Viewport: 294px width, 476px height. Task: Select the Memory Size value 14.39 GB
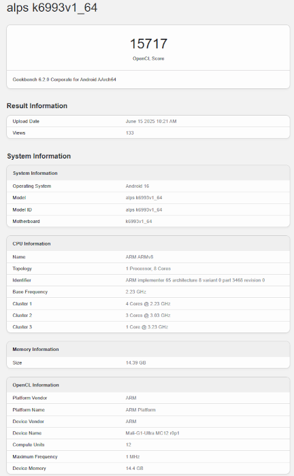(135, 362)
